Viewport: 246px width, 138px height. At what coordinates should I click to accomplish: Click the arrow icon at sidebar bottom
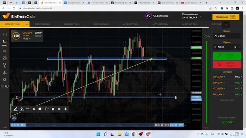click(x=5, y=127)
